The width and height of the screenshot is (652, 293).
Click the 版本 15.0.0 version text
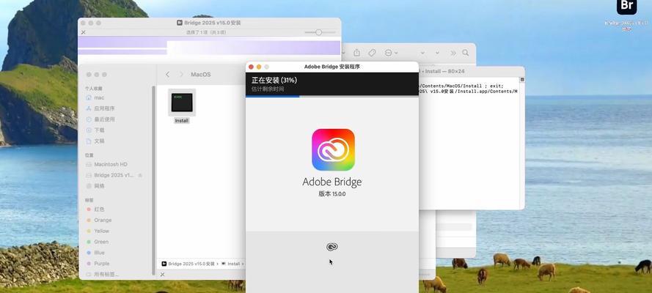(x=332, y=194)
